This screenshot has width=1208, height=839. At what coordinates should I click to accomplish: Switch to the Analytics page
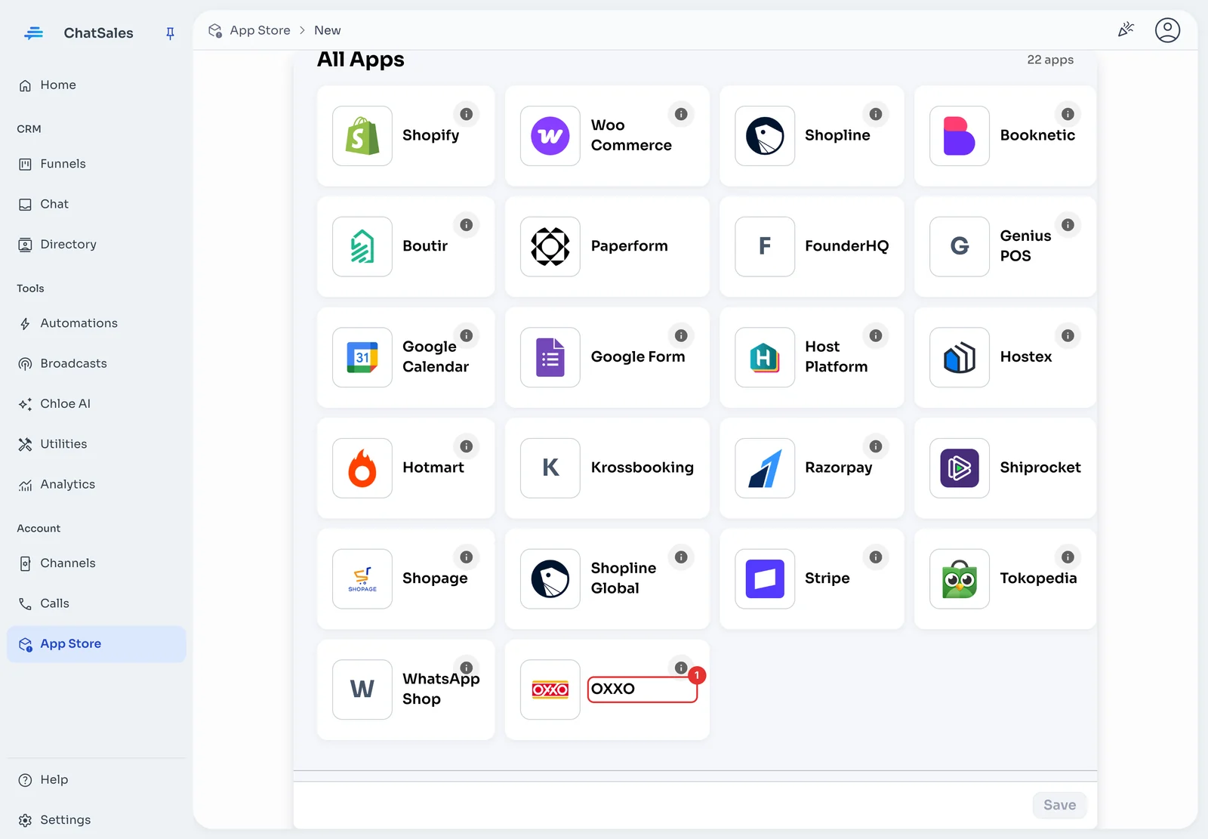tap(97, 484)
